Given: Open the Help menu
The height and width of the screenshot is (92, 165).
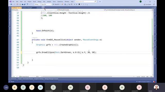Looking at the screenshot, I should [x=72, y=2].
